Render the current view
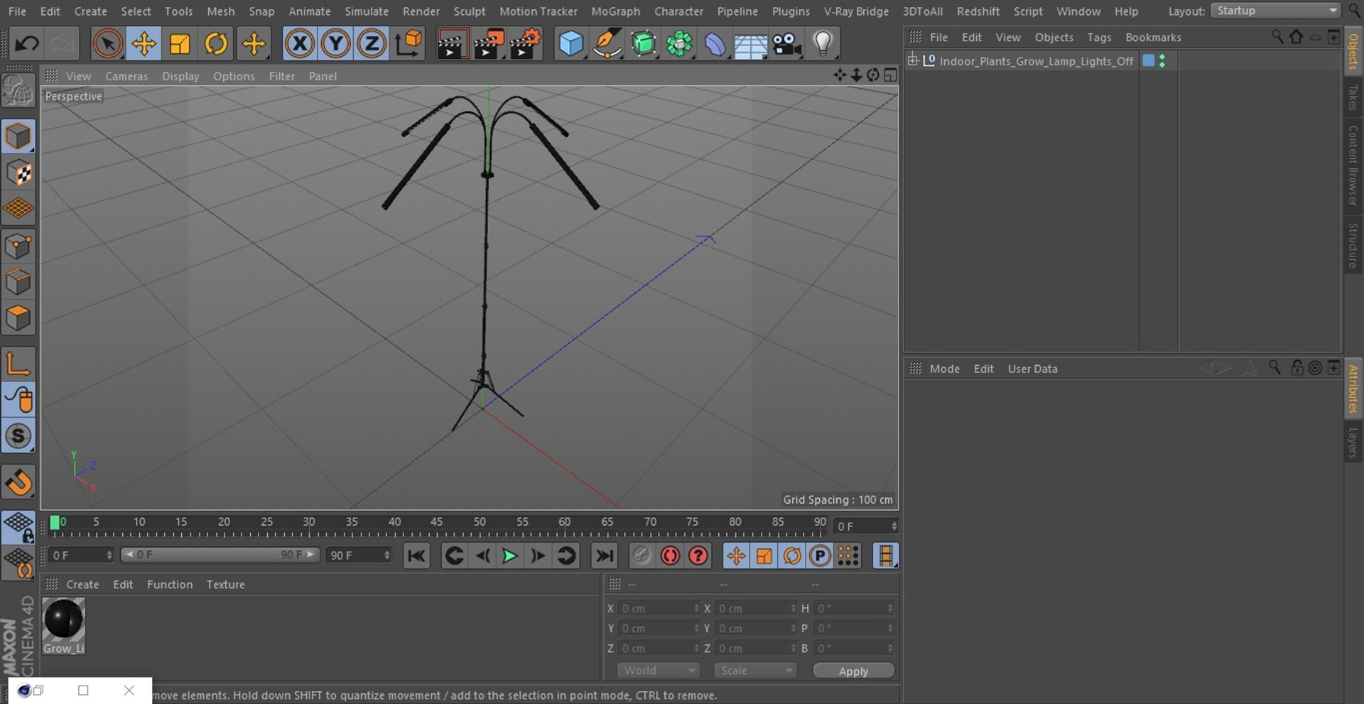The width and height of the screenshot is (1364, 704). [x=452, y=44]
